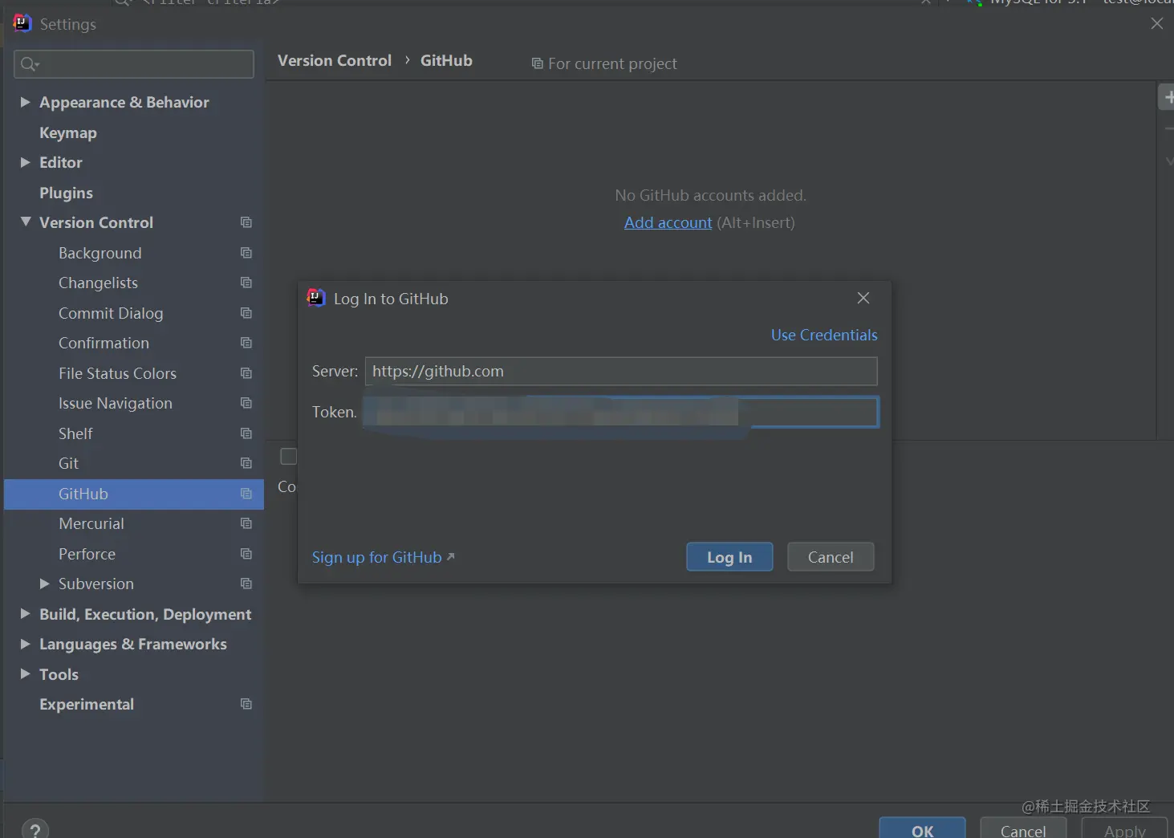
Task: Click the project-scope icon beside File Status Colors
Action: (246, 373)
